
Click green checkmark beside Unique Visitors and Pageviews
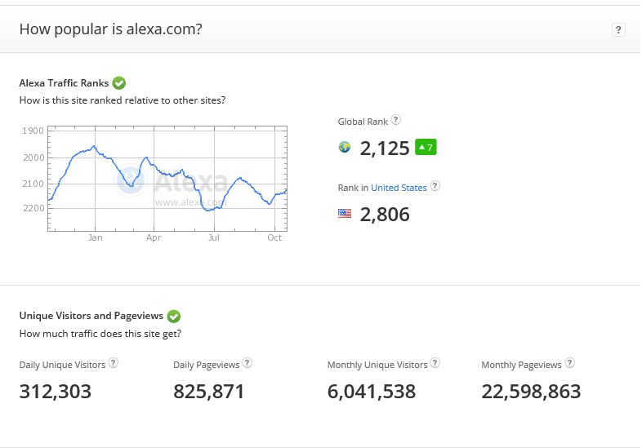click(x=174, y=316)
